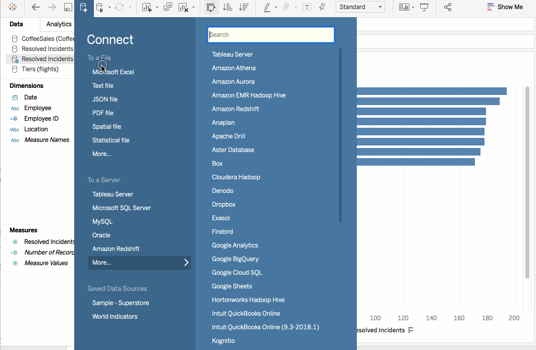536x350 pixels.
Task: Select Google BigQuery from connector list
Action: pos(235,259)
